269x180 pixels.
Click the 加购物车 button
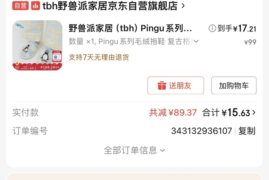[234, 85]
